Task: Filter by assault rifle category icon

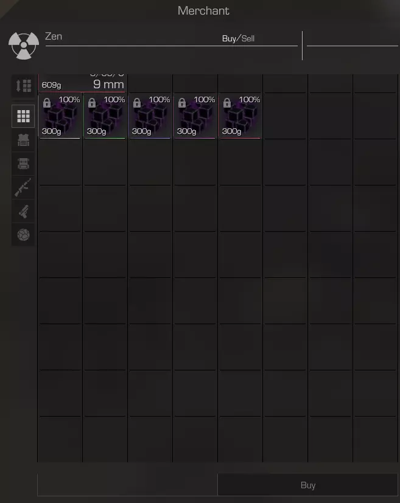Action: (23, 187)
